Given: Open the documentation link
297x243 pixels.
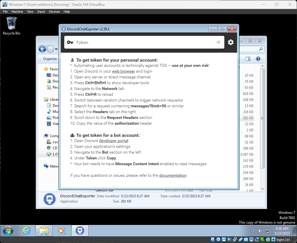Looking at the screenshot, I should 173,175.
